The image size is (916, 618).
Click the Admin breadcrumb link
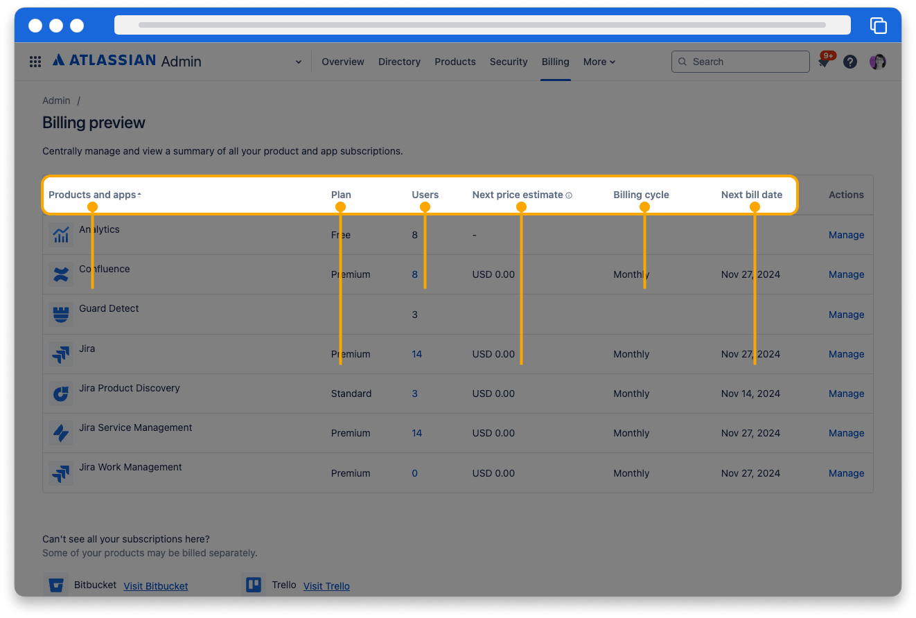(x=56, y=100)
